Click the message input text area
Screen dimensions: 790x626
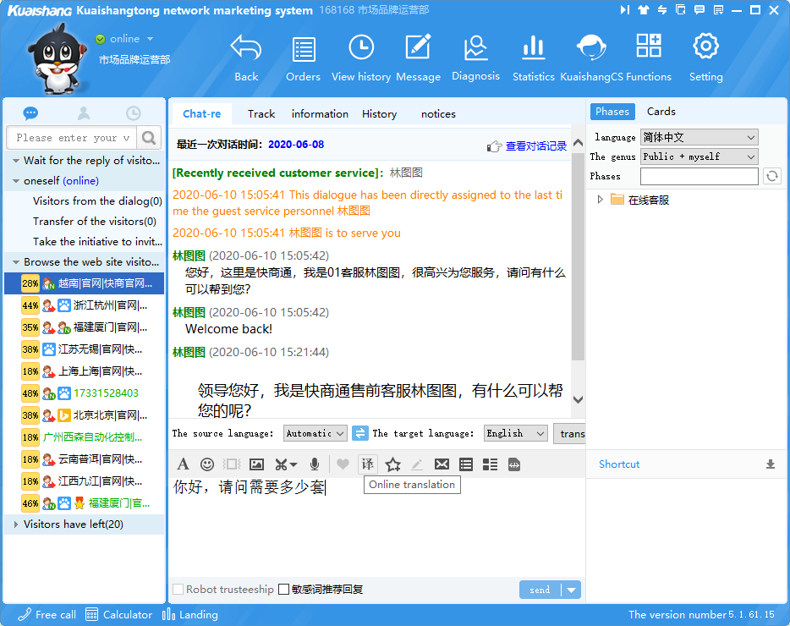click(376, 527)
